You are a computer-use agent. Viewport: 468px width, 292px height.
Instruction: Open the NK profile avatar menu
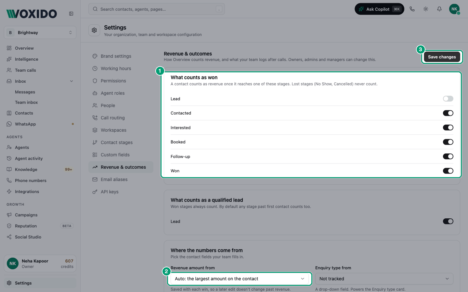[454, 9]
